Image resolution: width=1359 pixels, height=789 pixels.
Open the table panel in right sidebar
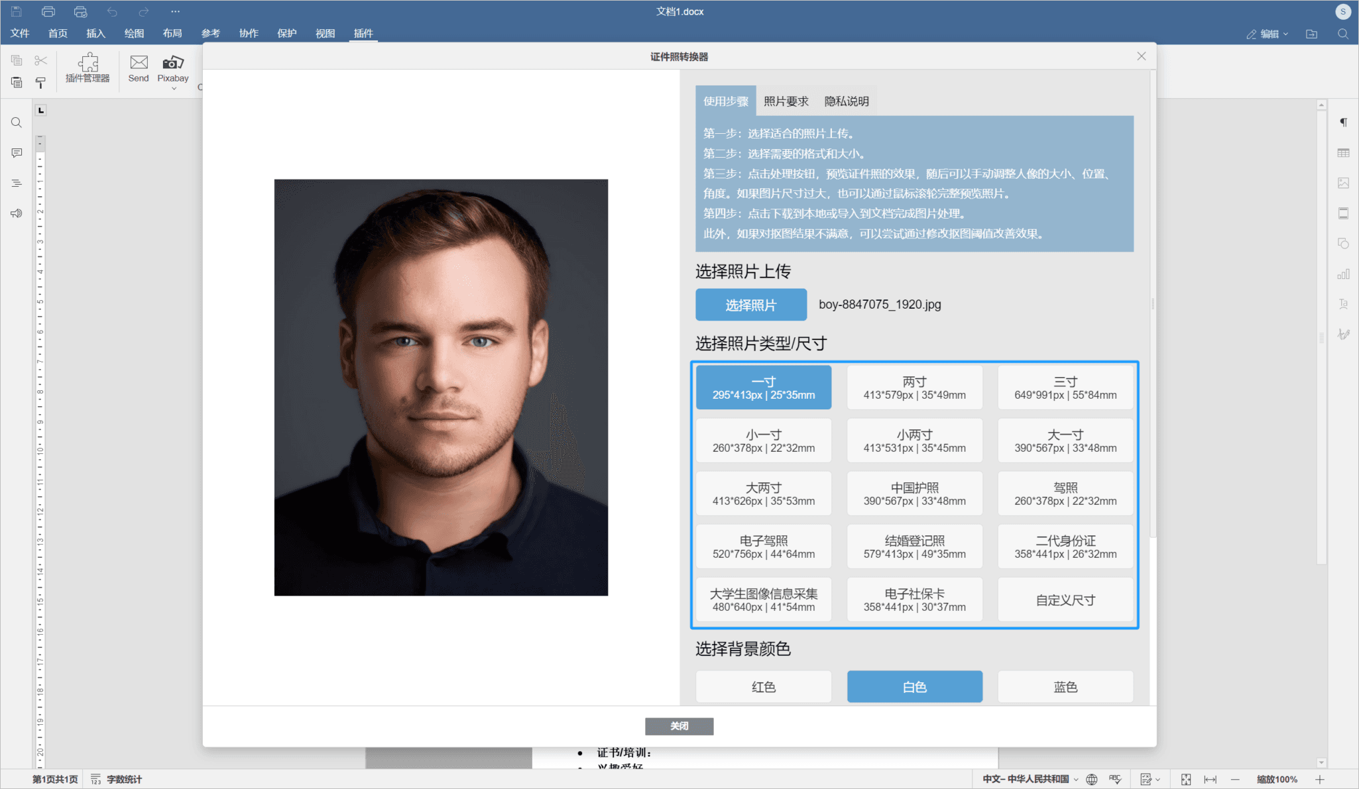coord(1344,152)
